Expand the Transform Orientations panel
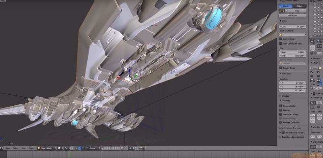 tap(280, 137)
